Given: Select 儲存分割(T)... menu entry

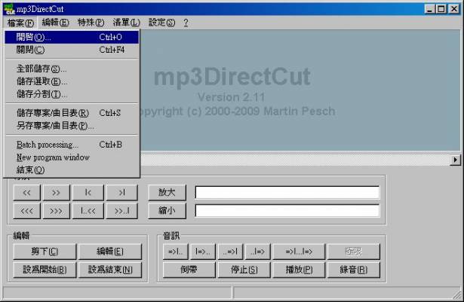Looking at the screenshot, I should [72, 94].
